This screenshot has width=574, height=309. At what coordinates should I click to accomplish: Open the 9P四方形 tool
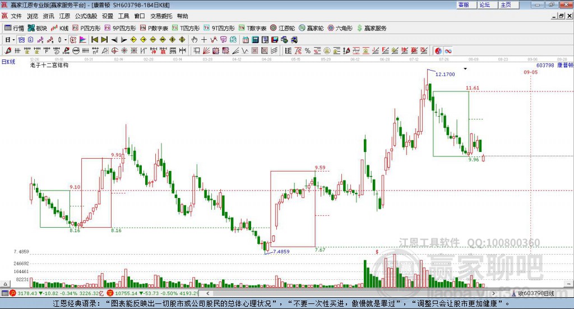coord(121,28)
